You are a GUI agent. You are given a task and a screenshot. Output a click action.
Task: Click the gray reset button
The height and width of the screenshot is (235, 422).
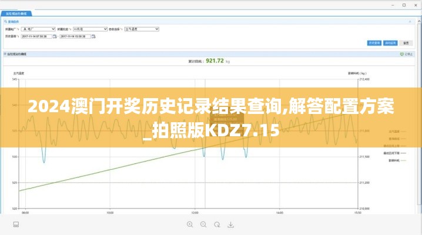click(406, 43)
